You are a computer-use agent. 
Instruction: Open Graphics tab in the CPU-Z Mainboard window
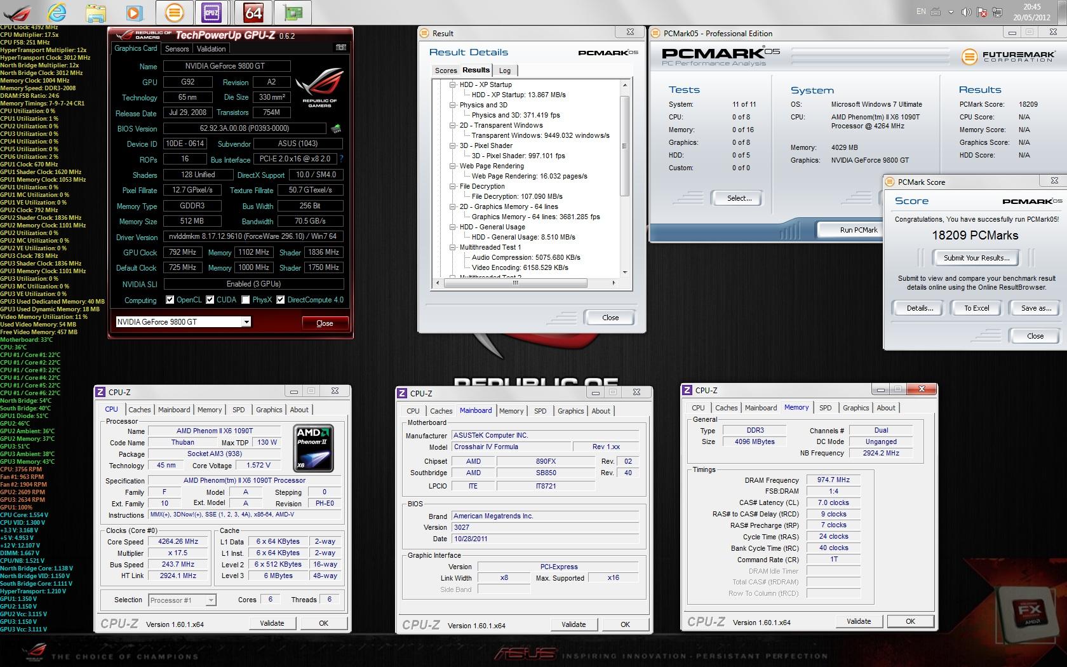coord(570,411)
